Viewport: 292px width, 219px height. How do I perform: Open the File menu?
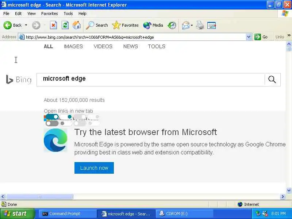point(6,14)
